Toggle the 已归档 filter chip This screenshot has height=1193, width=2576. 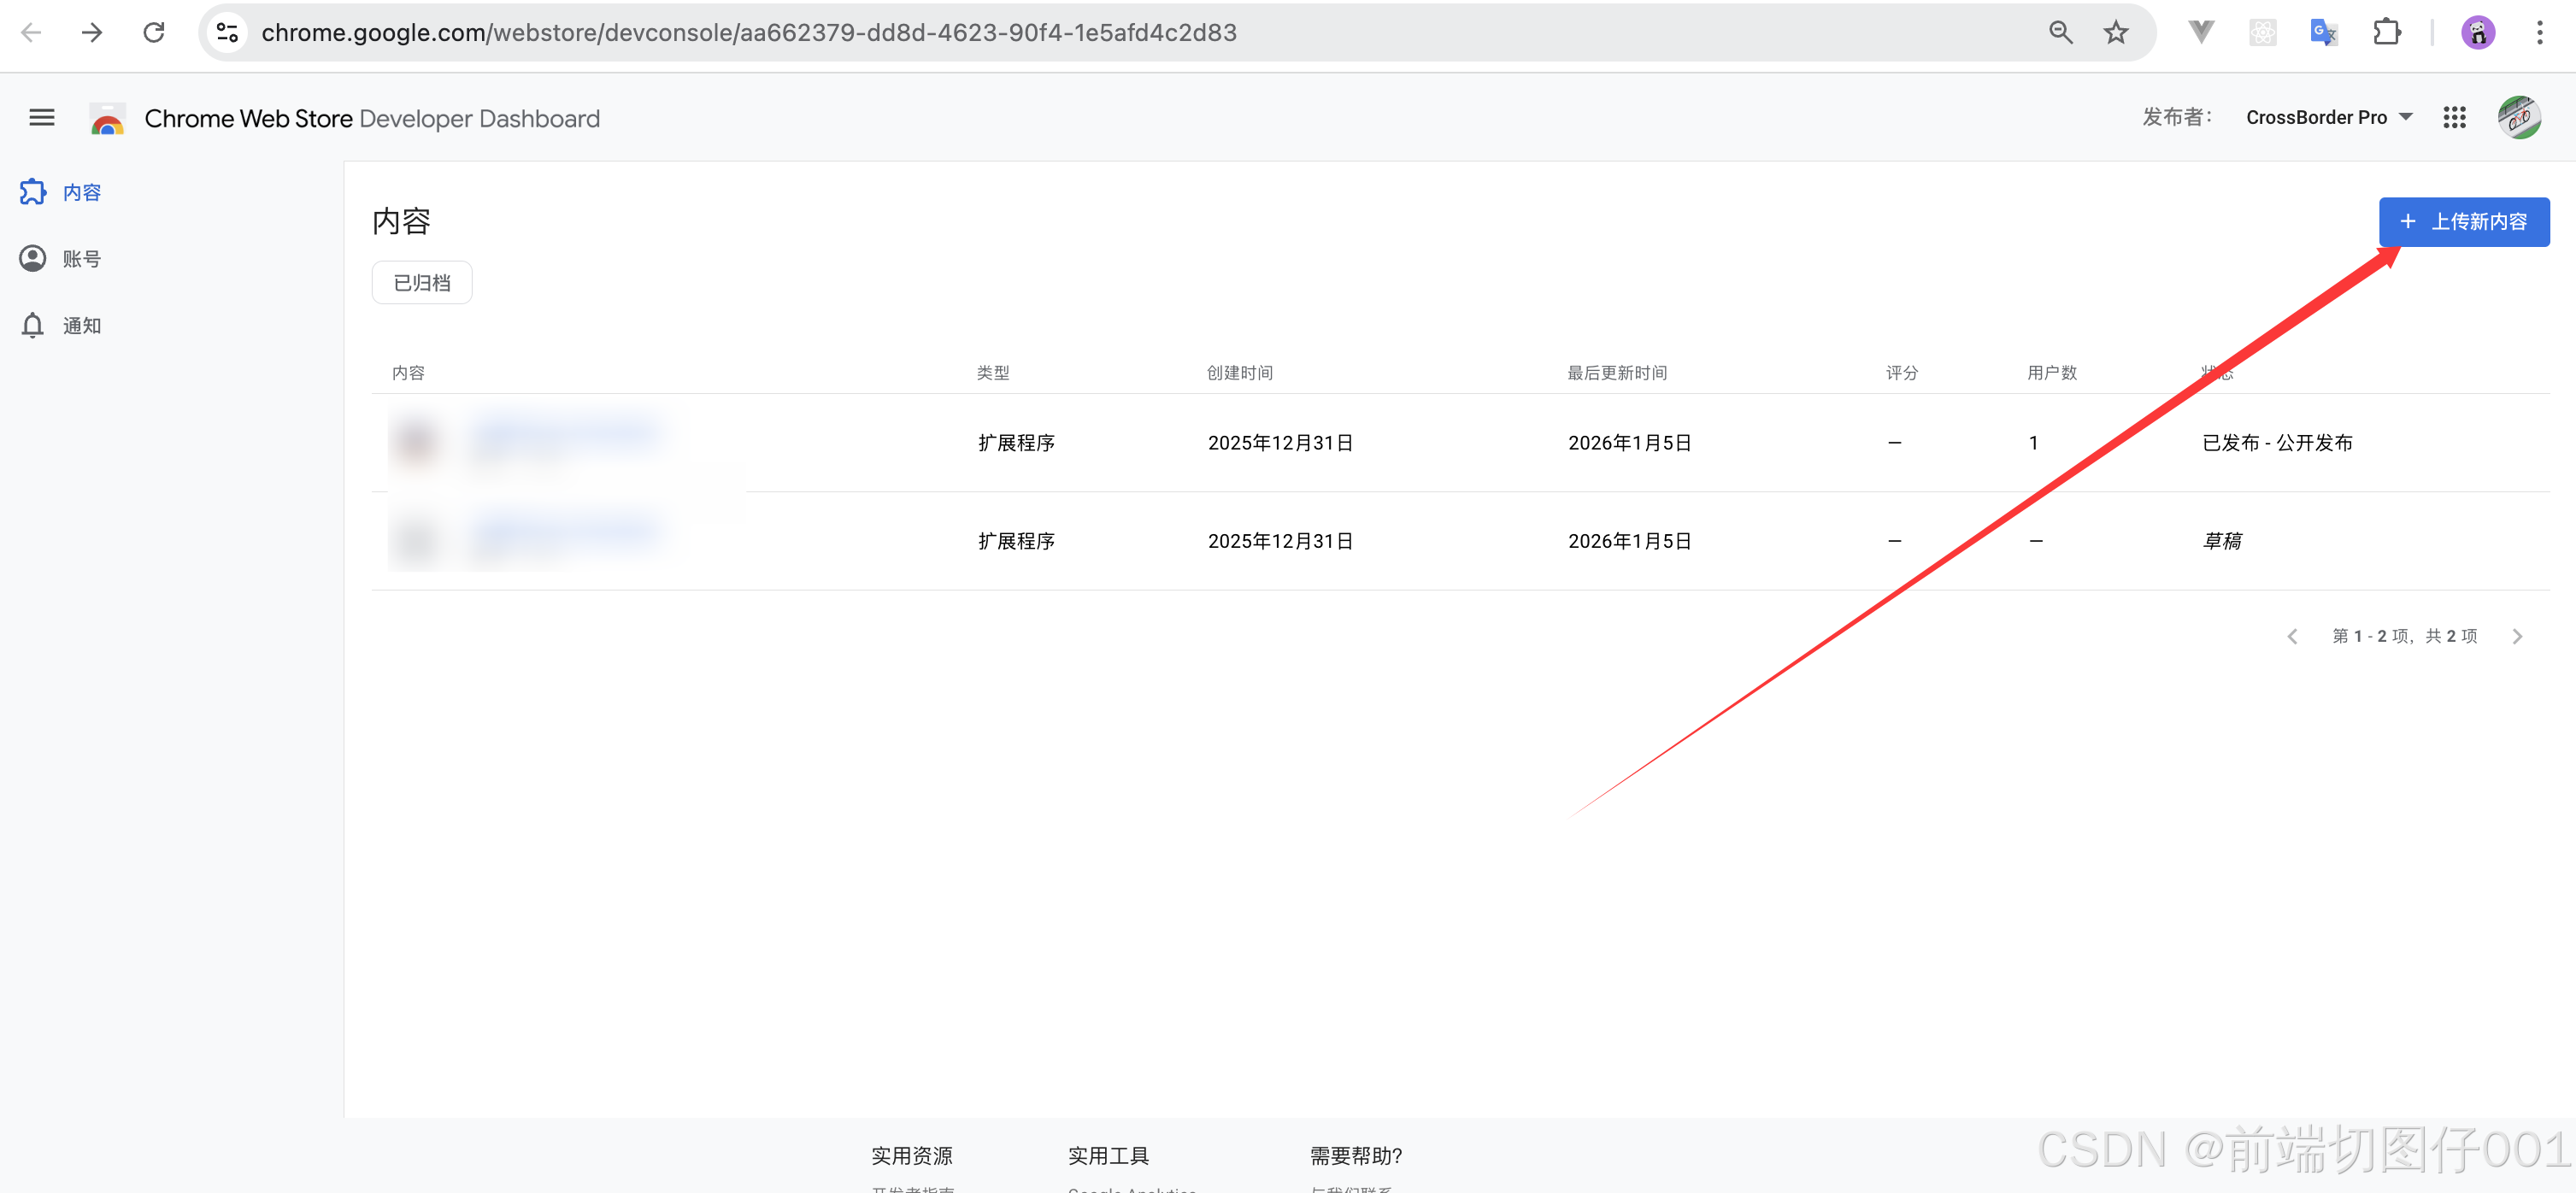(421, 283)
